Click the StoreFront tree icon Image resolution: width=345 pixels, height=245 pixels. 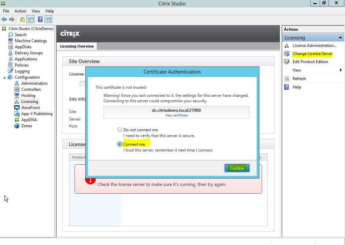click(17, 108)
